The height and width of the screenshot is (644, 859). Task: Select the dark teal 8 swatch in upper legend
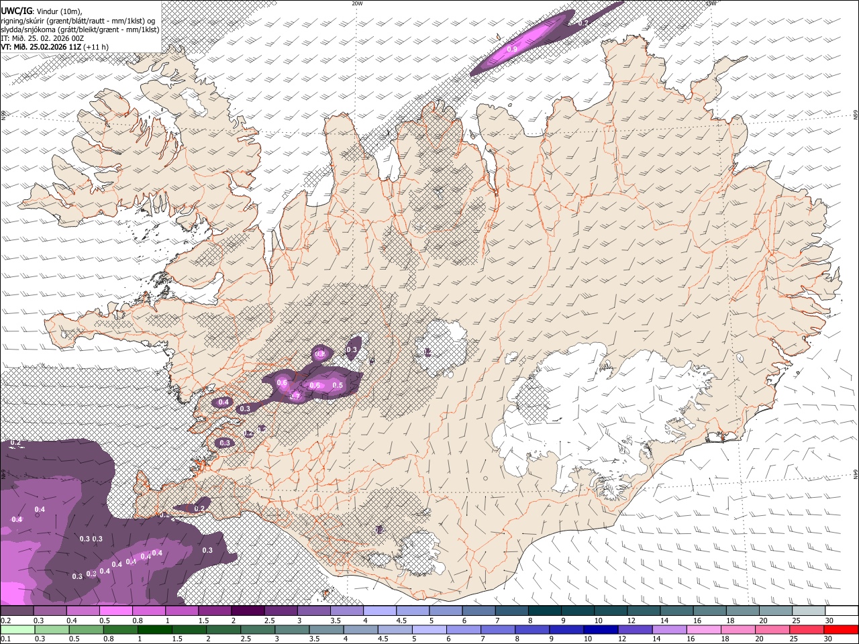pos(544,611)
